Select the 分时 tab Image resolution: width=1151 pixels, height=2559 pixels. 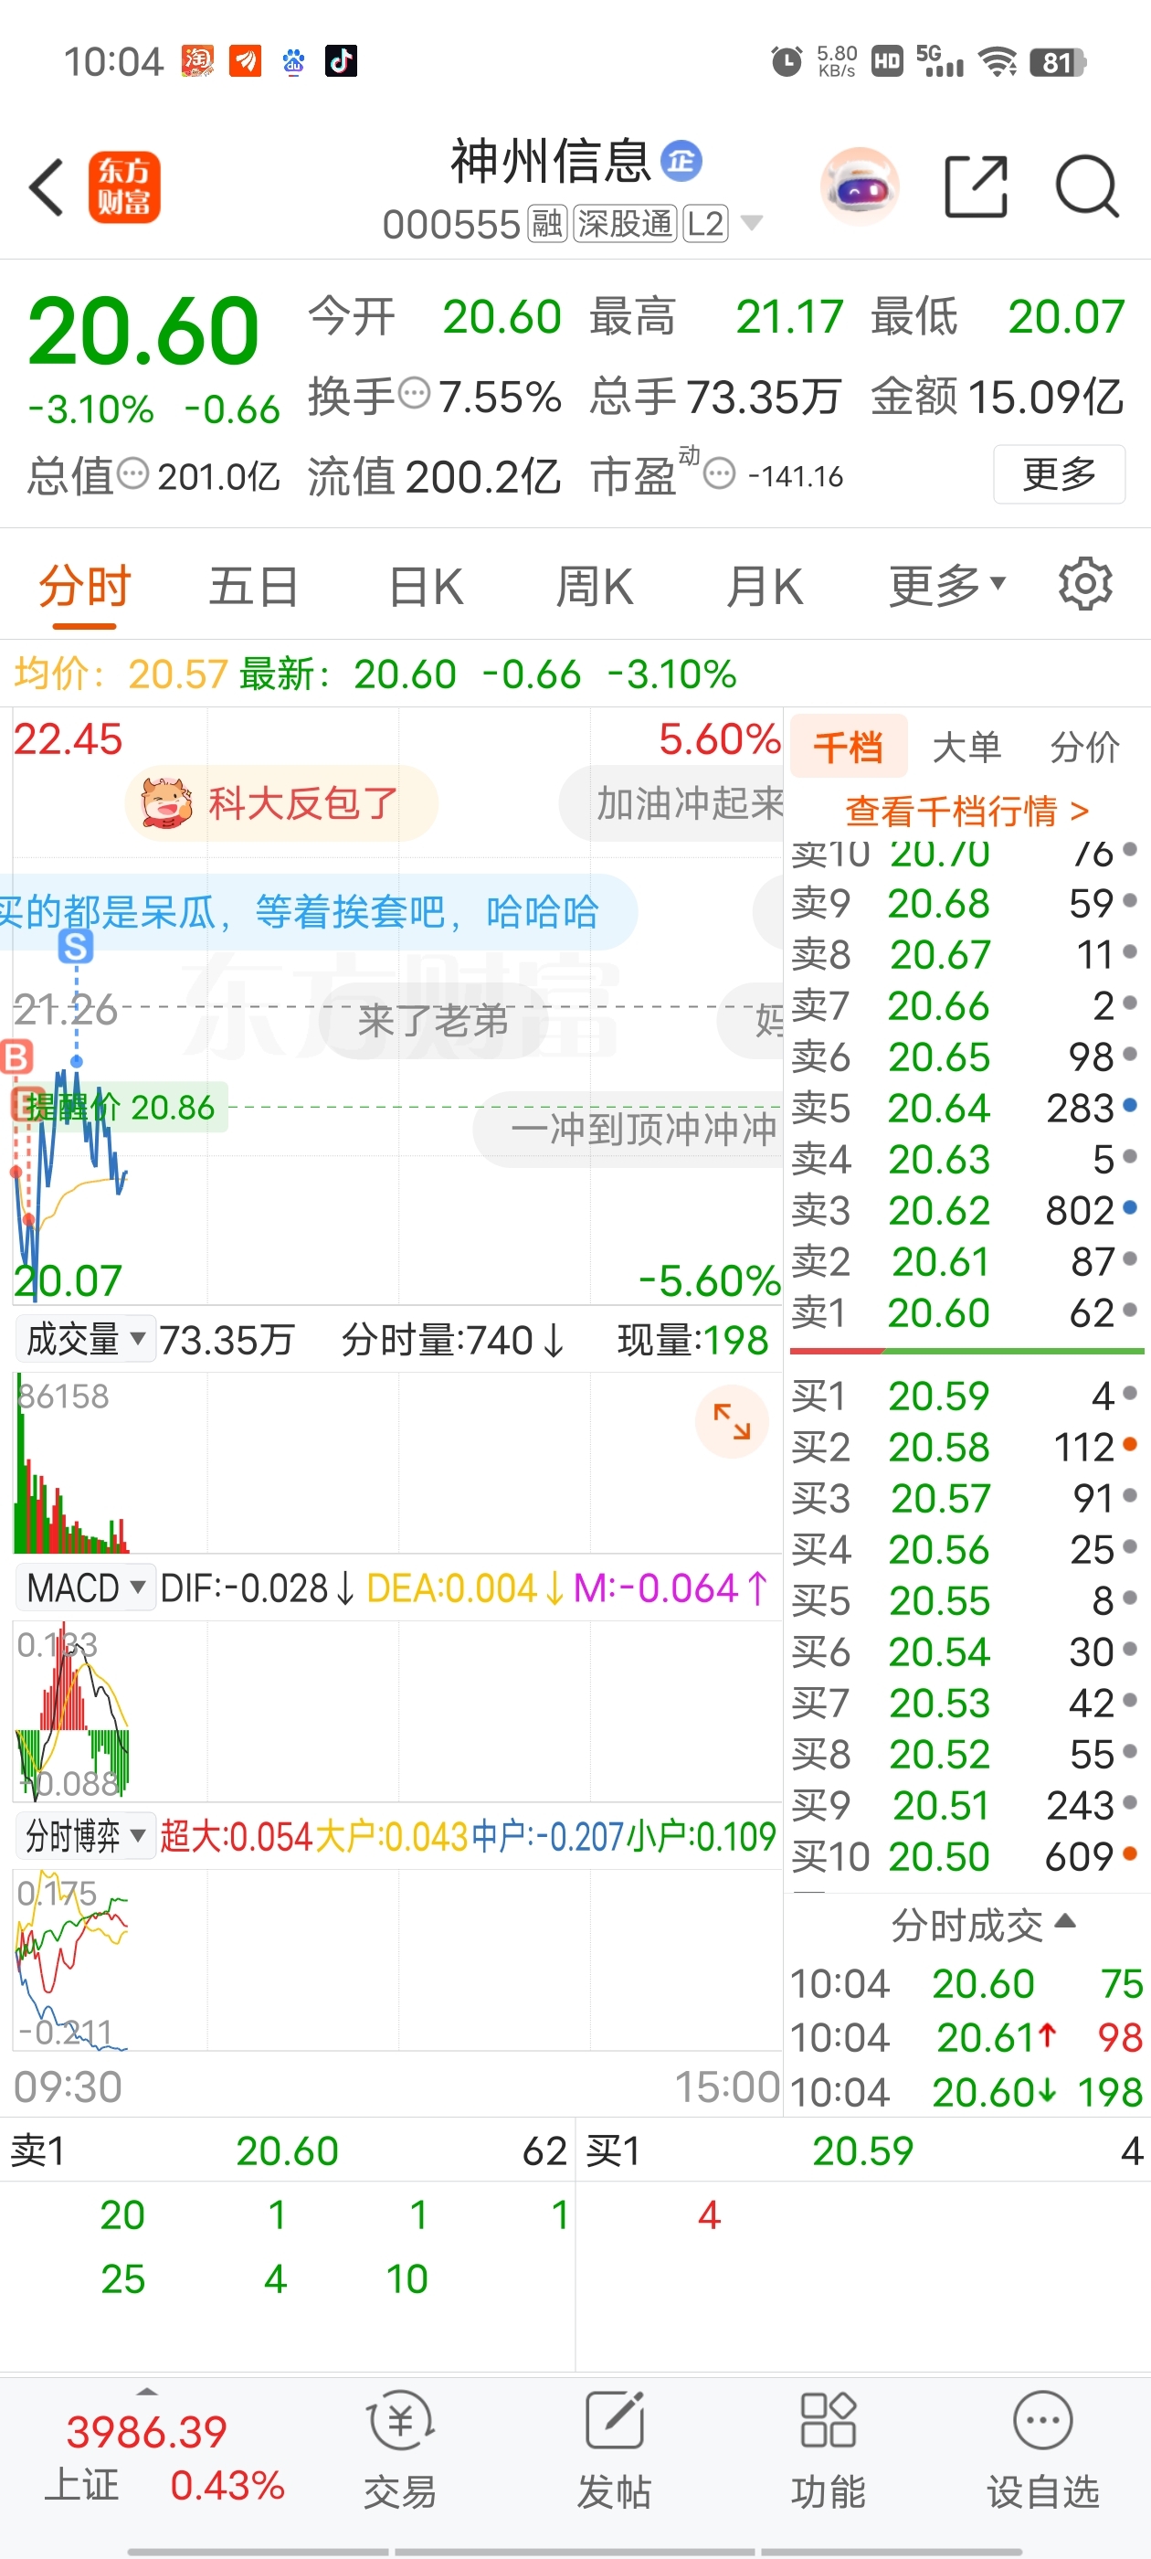84,585
